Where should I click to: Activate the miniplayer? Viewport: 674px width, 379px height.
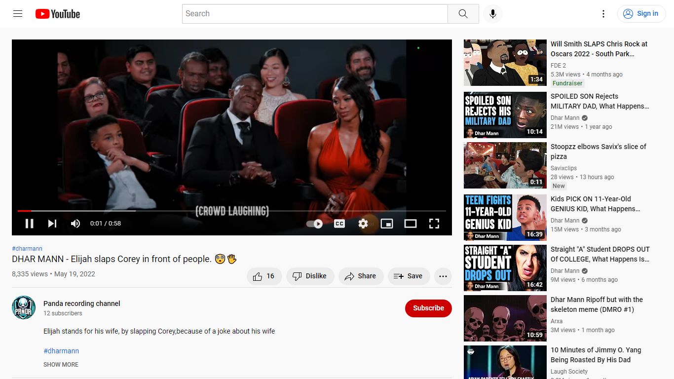pos(387,224)
